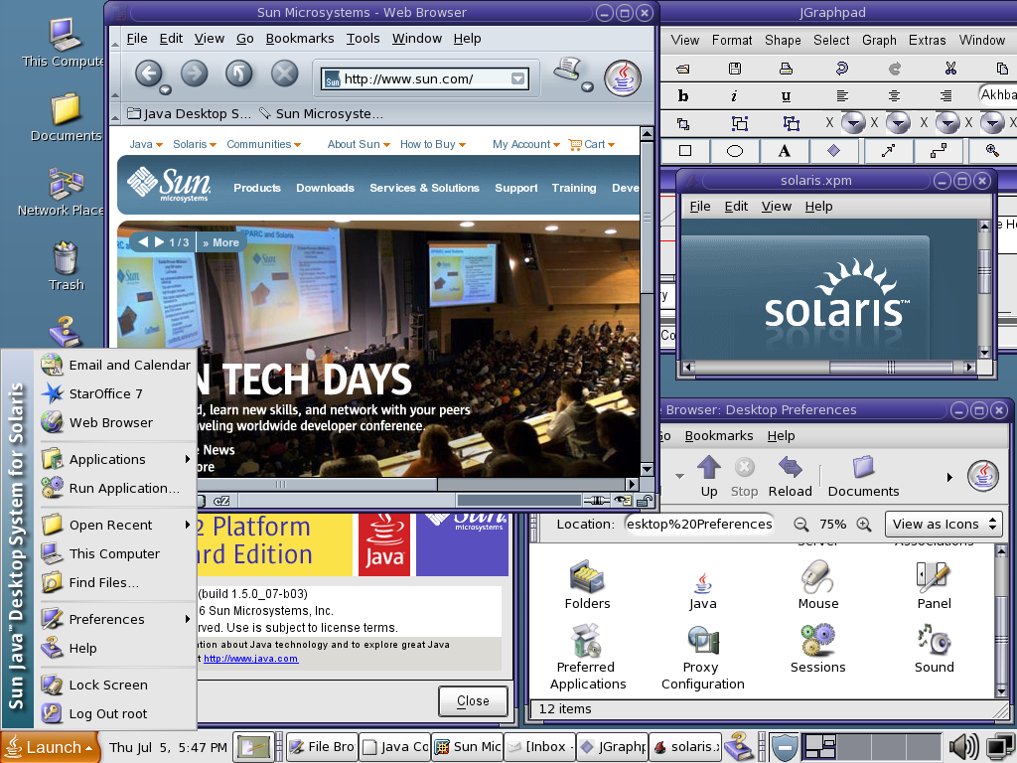Open the Java Desktop S... bookmark
This screenshot has width=1017, height=763.
pyautogui.click(x=189, y=113)
